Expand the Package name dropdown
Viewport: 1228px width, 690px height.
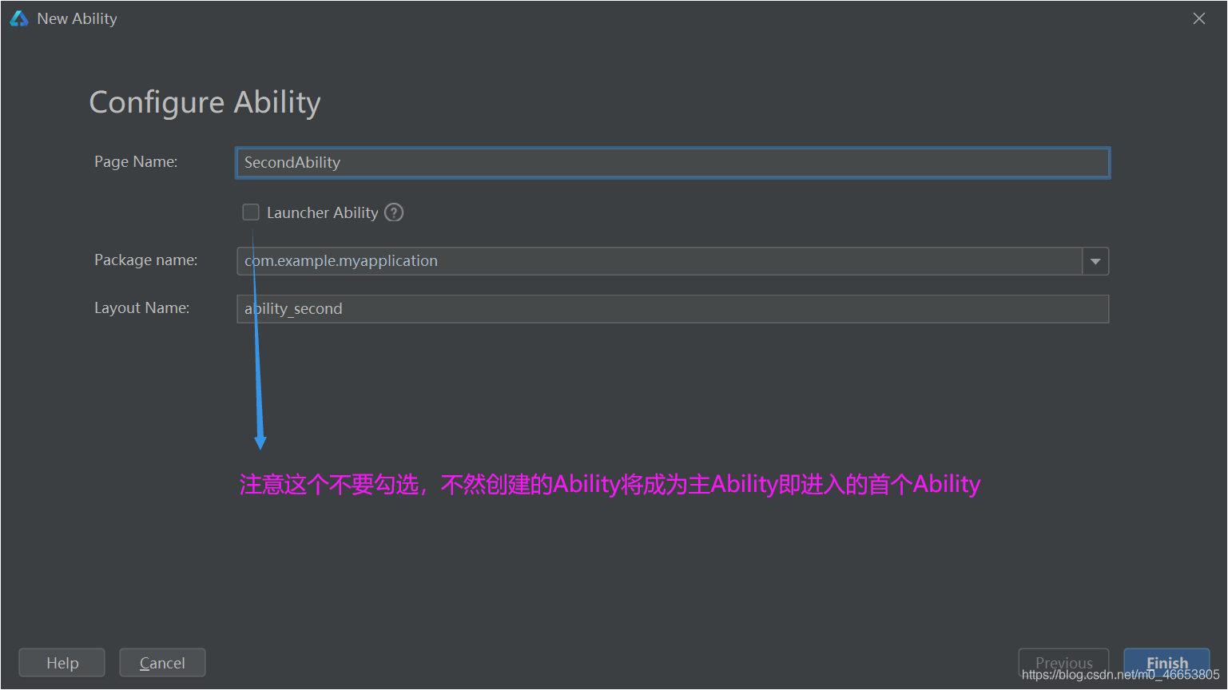pyautogui.click(x=1095, y=260)
